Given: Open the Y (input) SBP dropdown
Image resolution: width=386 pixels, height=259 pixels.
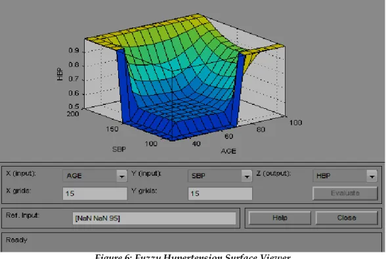Looking at the screenshot, I should (220, 176).
